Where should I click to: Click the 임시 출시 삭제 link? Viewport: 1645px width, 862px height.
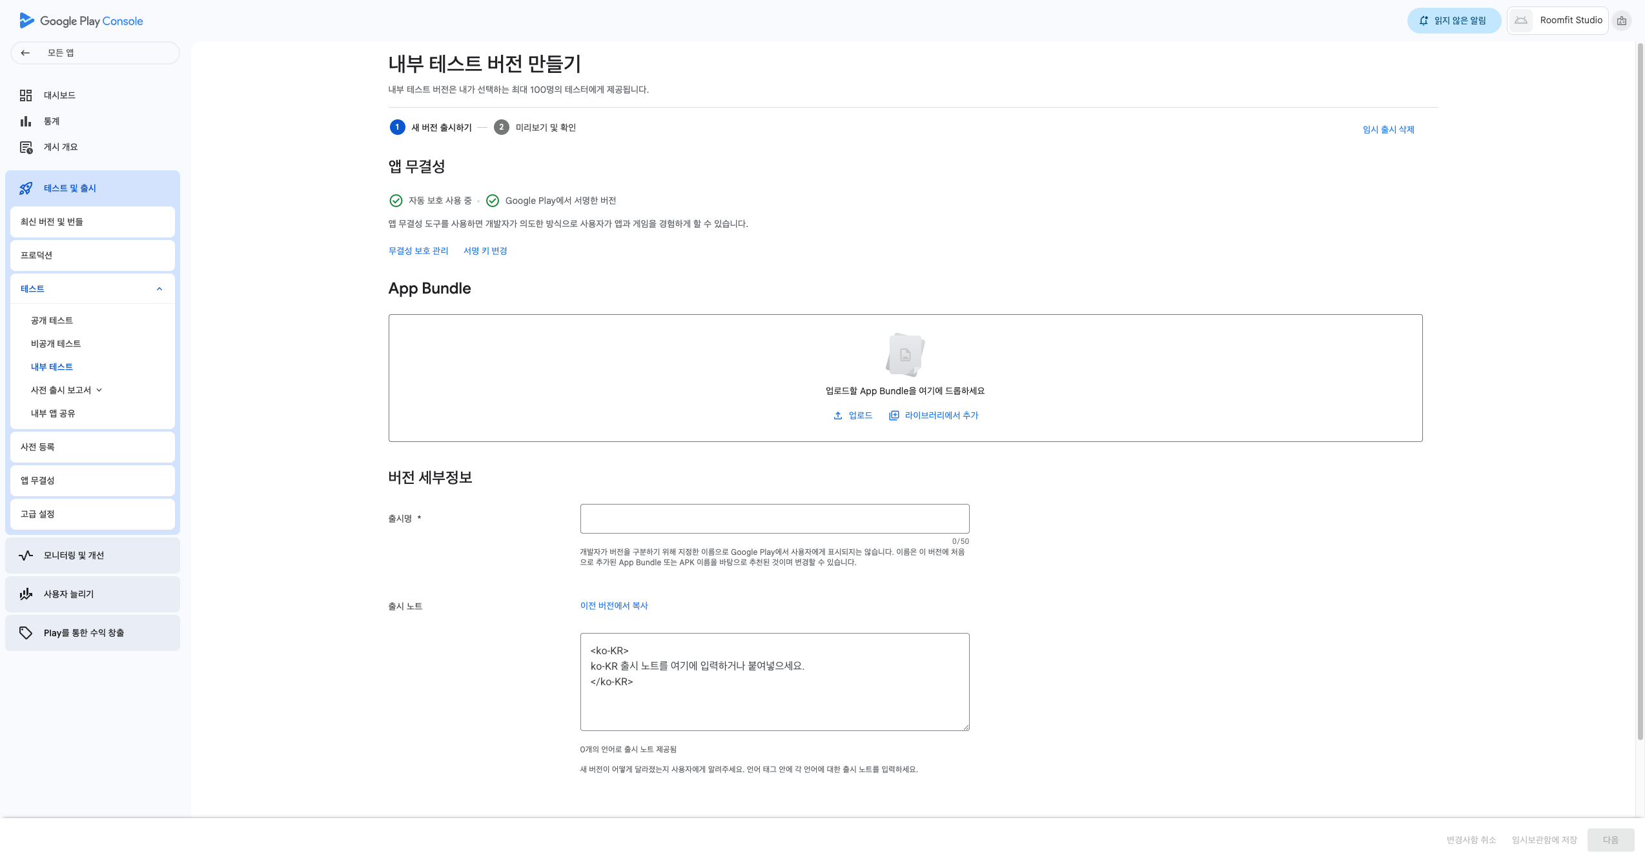1388,130
